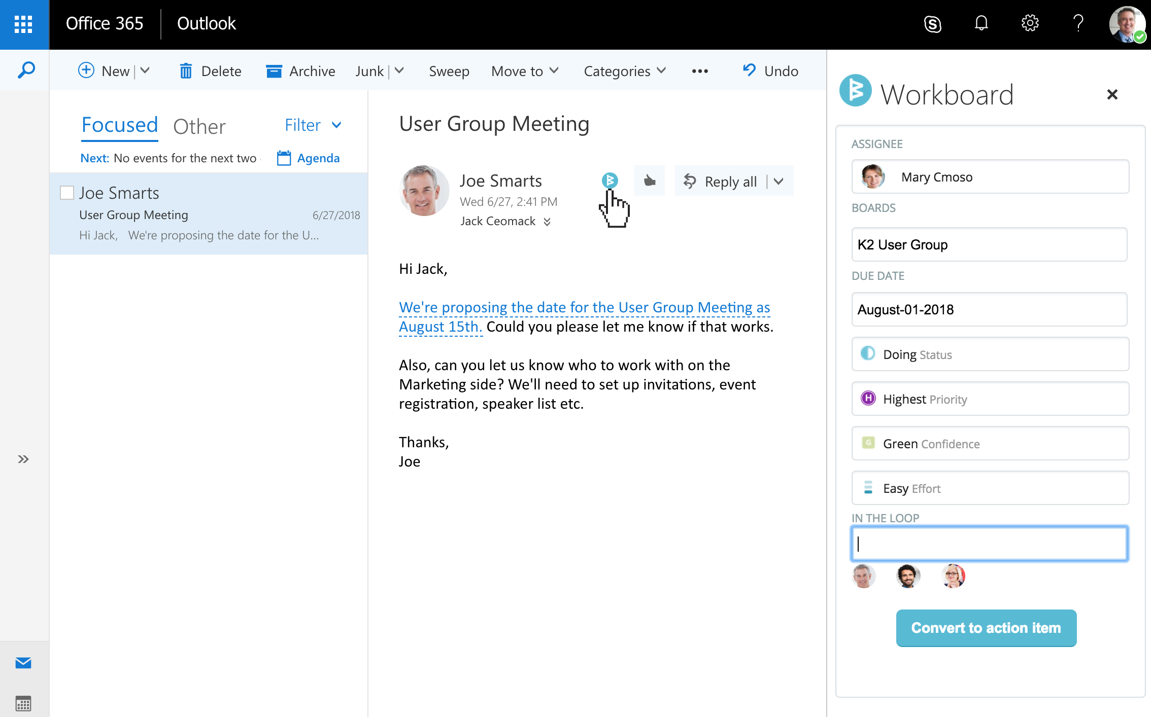Select the bearded man loop avatar
The image size is (1151, 717).
pyautogui.click(x=907, y=576)
